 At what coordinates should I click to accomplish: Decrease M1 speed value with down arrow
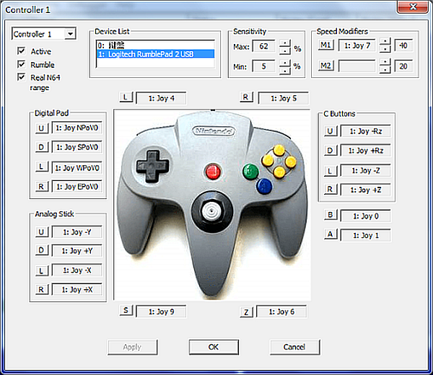point(385,49)
